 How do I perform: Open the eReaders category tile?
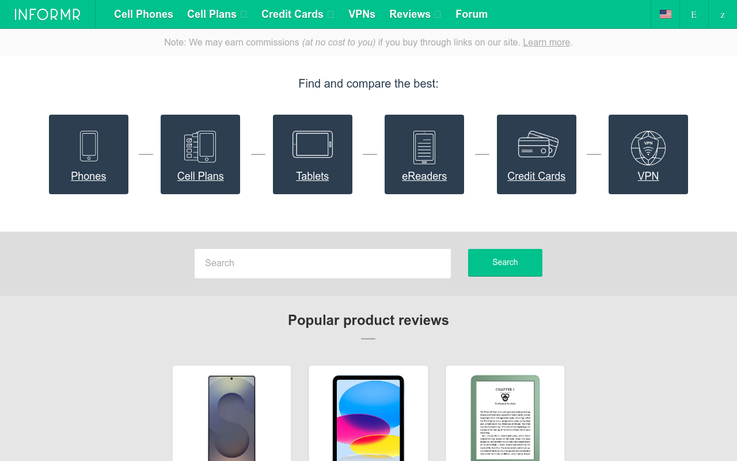[x=424, y=154]
